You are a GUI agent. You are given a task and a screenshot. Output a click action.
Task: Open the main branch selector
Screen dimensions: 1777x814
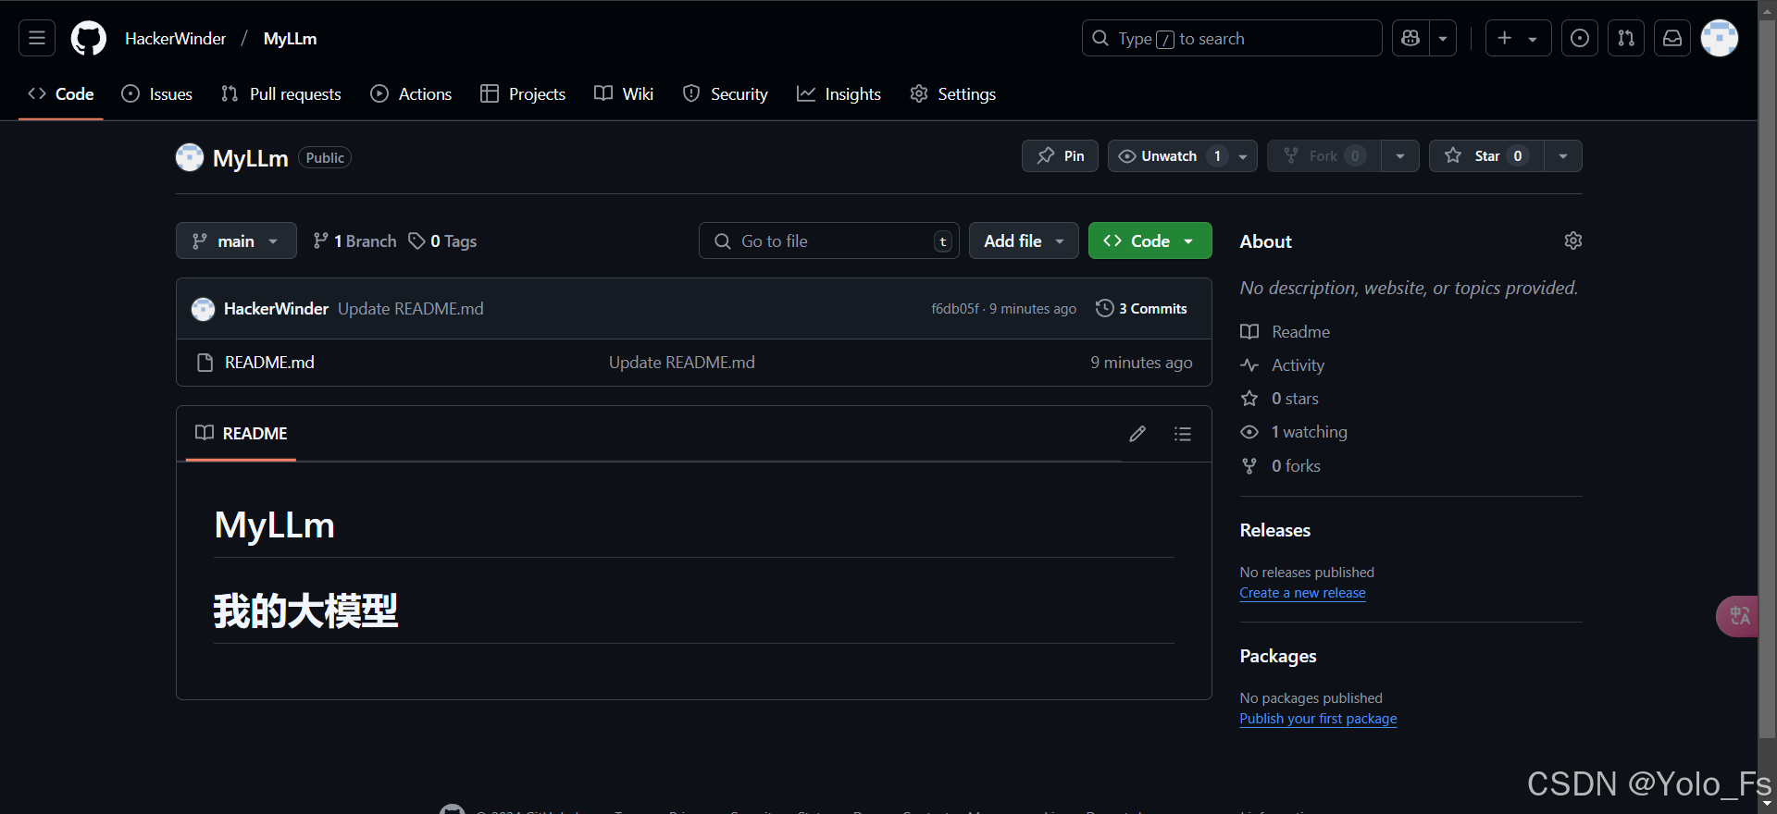coord(236,240)
